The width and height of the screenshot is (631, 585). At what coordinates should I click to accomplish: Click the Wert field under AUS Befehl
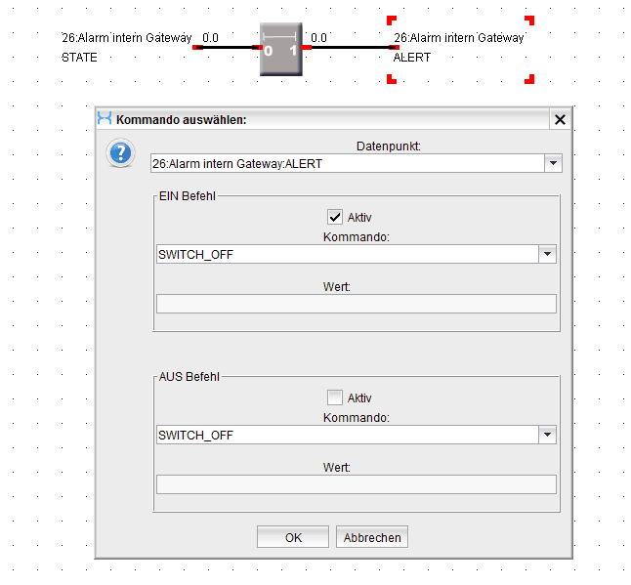tap(356, 484)
